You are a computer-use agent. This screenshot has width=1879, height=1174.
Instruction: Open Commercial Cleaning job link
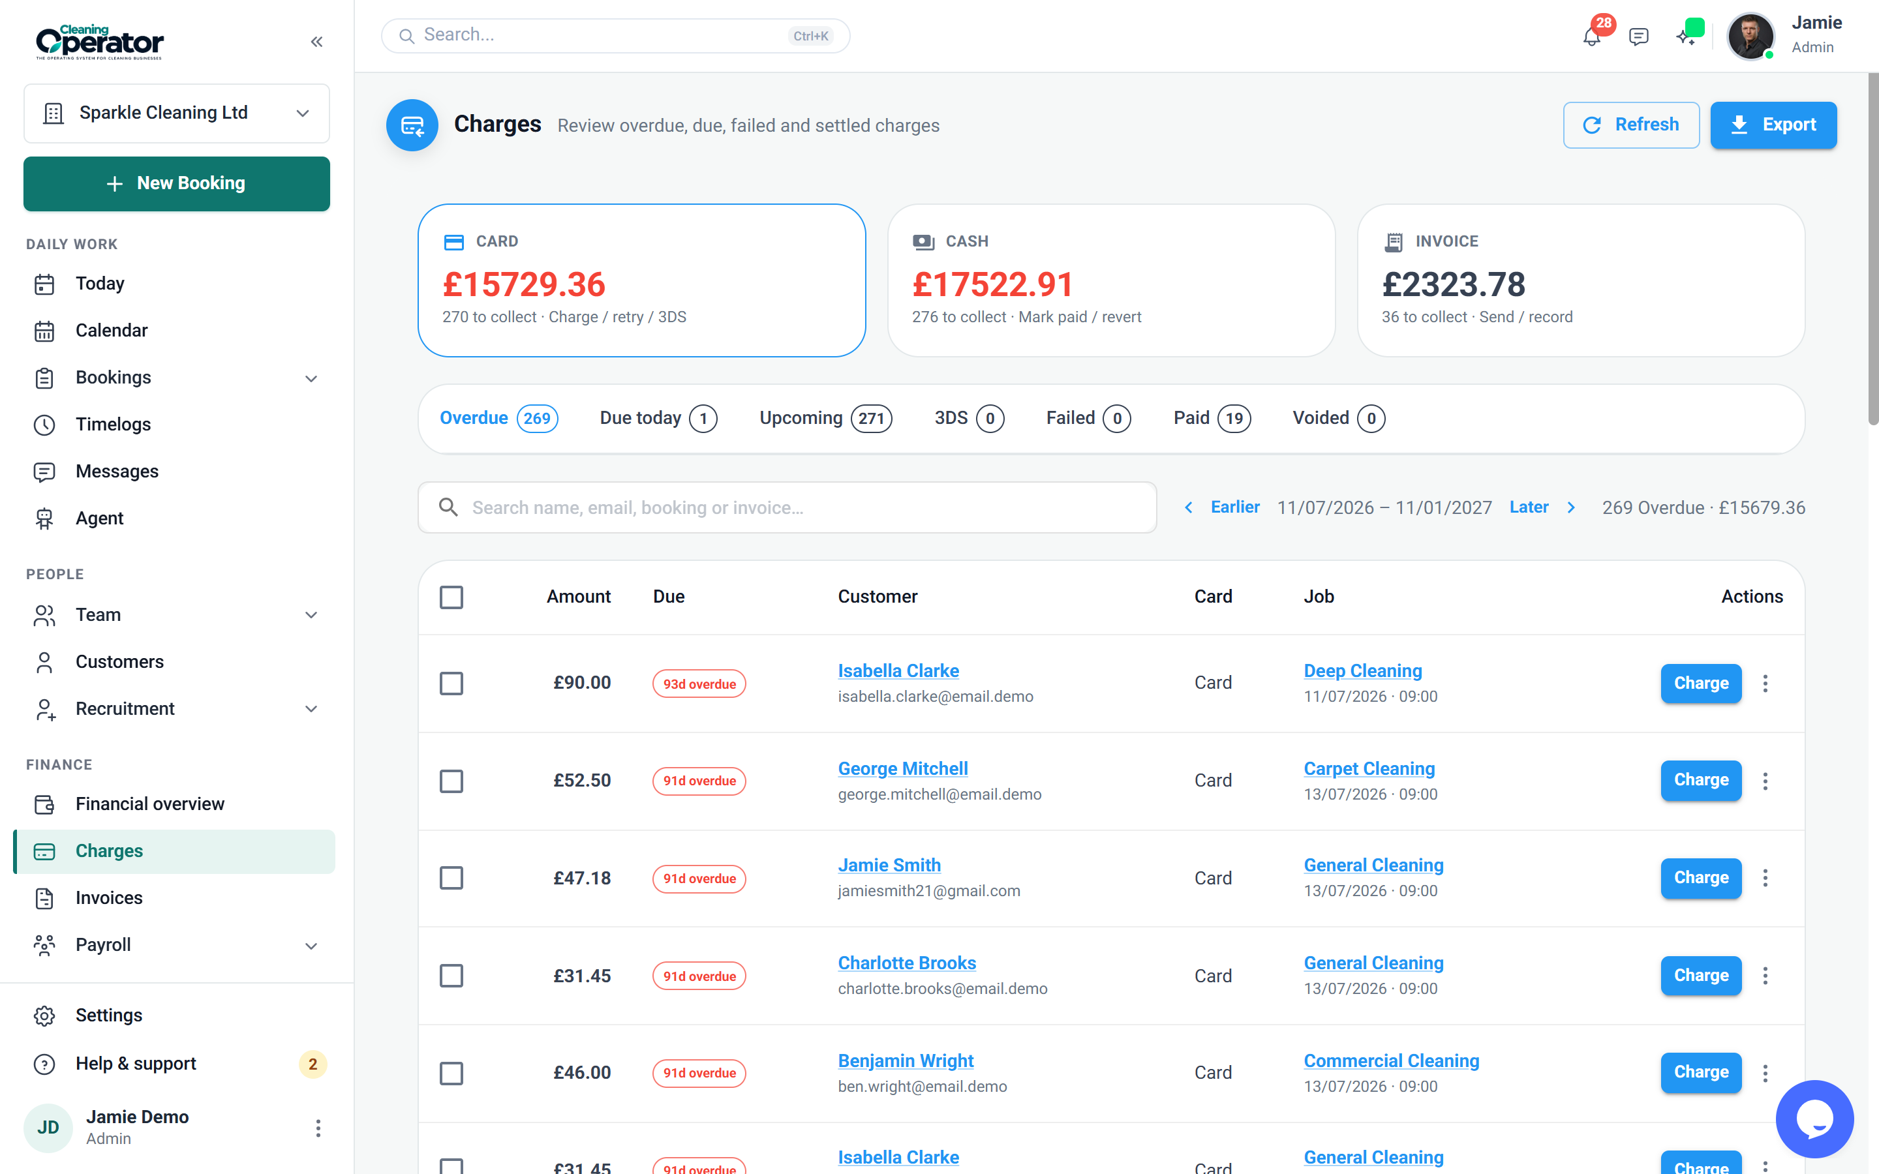coord(1392,1061)
